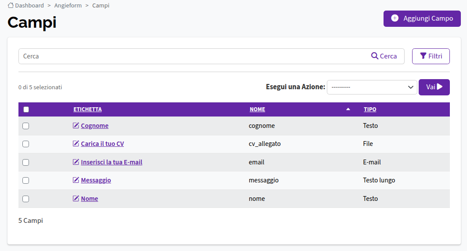
Task: Tick the checkbox for the messaggio row
Action: coord(26,181)
